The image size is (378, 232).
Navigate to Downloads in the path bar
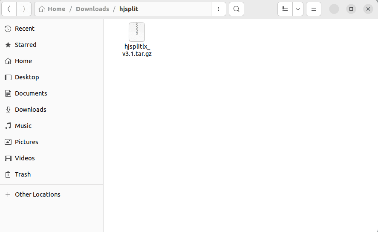pyautogui.click(x=92, y=9)
